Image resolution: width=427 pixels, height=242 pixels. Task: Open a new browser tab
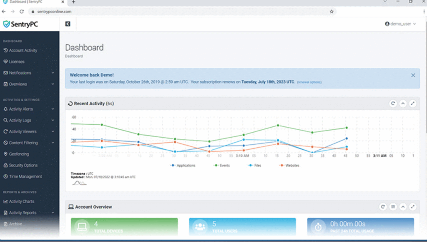(73, 2)
